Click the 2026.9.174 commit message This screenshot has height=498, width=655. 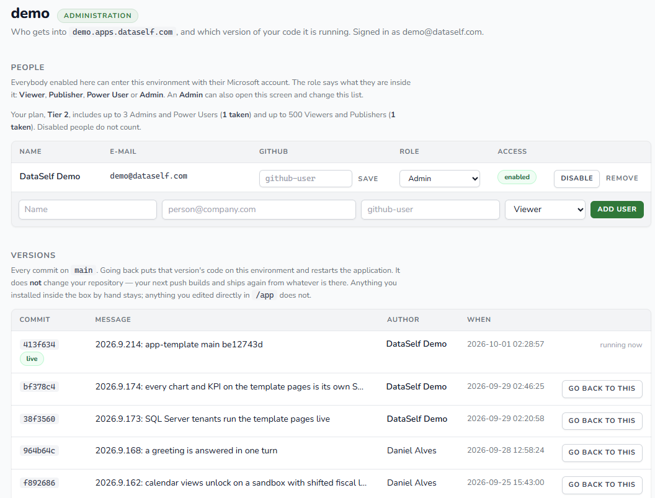pos(229,387)
